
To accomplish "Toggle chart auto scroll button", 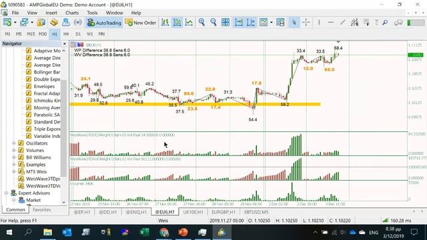I will 239,23.
